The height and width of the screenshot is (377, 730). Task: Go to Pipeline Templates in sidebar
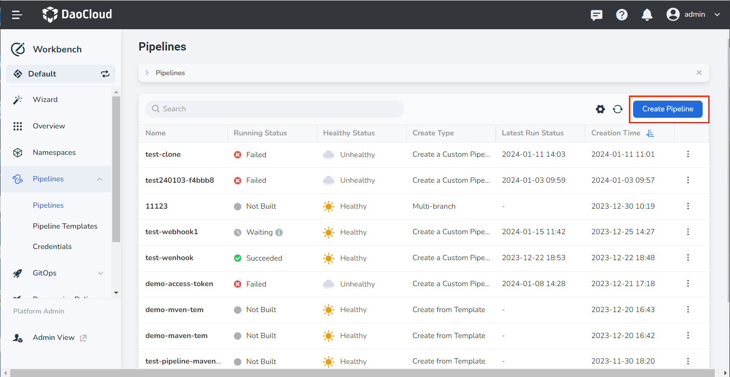click(x=65, y=226)
